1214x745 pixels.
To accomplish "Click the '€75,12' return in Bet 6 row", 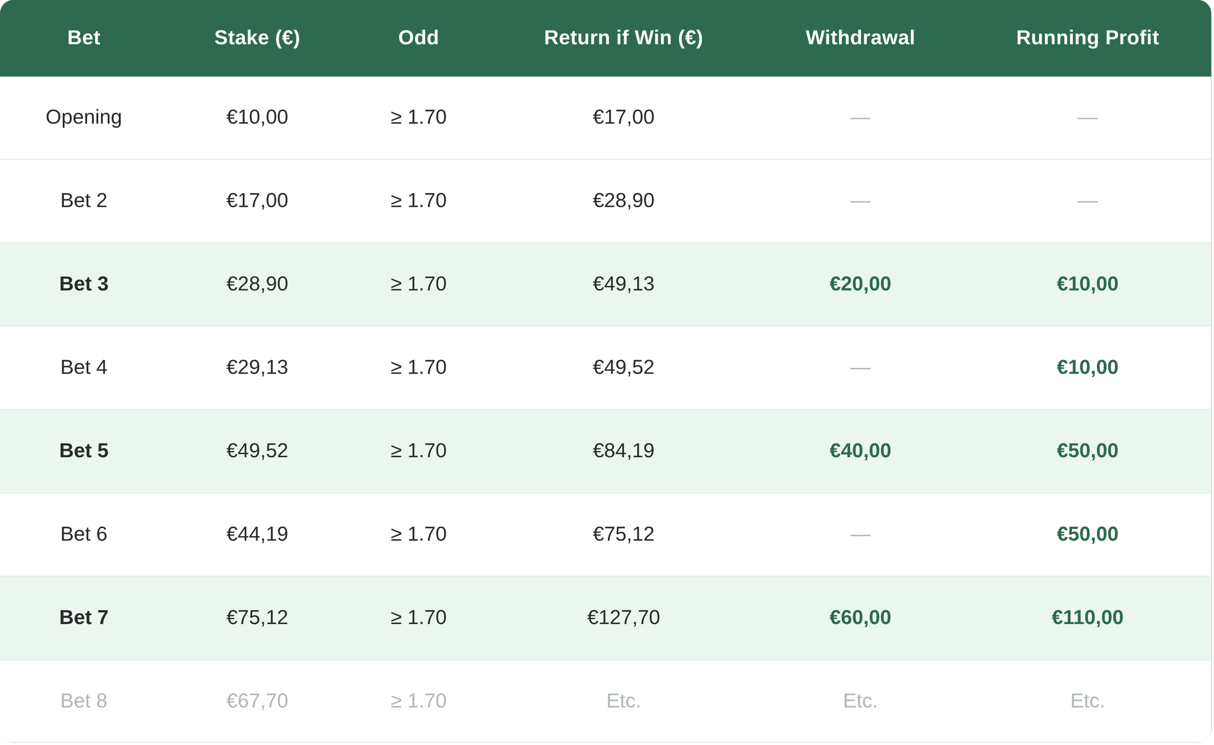I will pos(624,534).
